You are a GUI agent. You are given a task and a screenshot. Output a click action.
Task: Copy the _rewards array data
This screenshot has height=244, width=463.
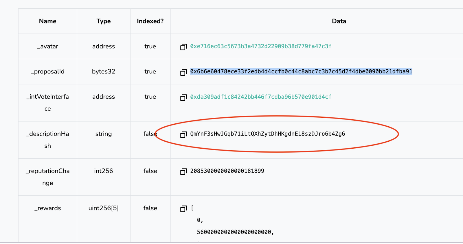coord(183,208)
